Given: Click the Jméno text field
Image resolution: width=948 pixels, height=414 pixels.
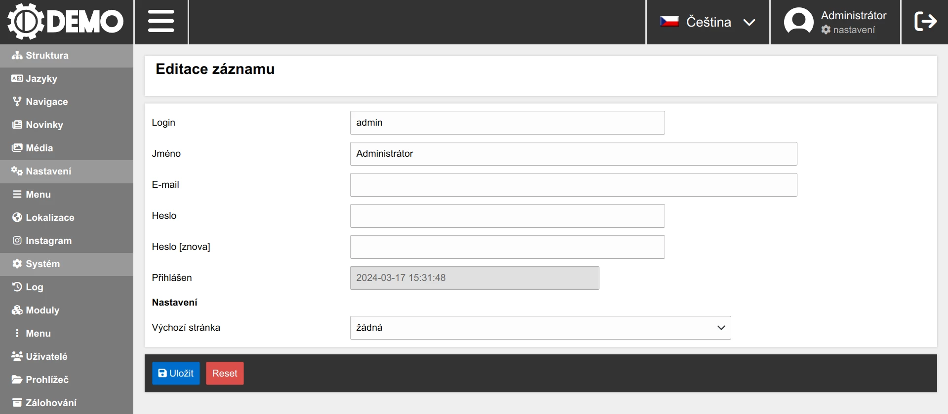Looking at the screenshot, I should point(573,154).
